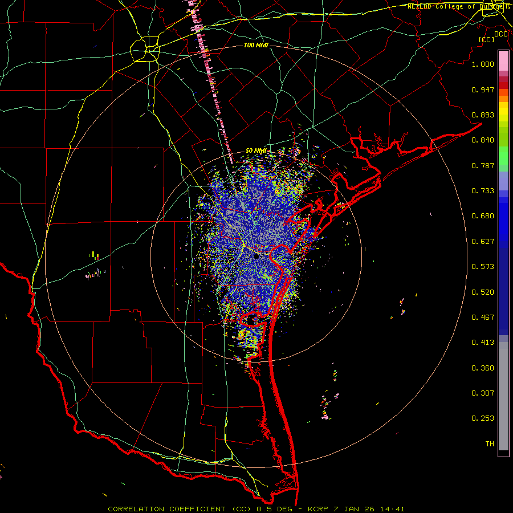Image resolution: width=513 pixels, height=513 pixels.
Task: Select the 0.627 scale label
Action: click(483, 242)
